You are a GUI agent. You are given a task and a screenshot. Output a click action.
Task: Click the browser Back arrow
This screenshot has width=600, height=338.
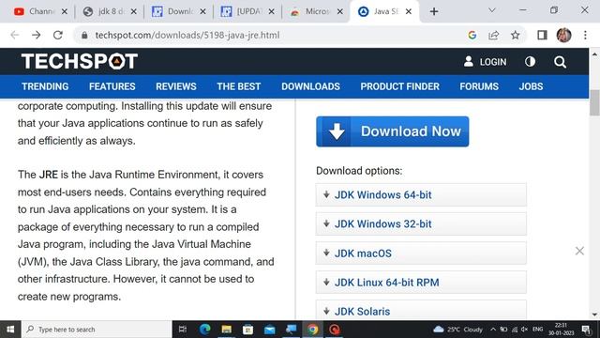click(15, 36)
